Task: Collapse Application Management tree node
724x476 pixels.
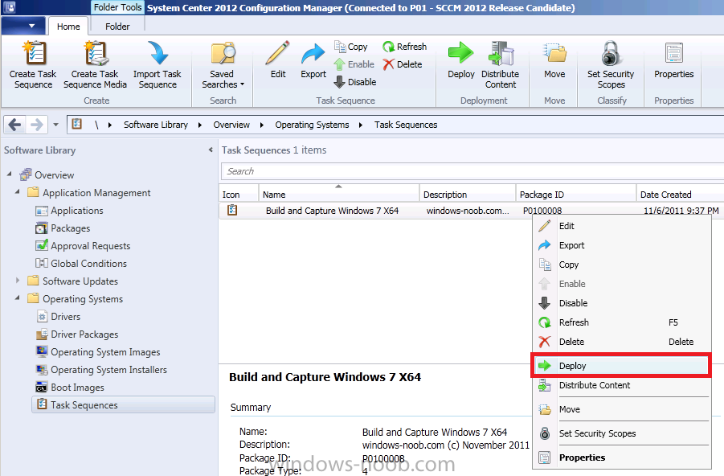Action: (x=18, y=192)
